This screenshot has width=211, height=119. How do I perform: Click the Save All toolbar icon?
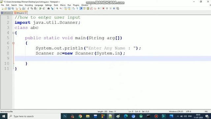pyautogui.click(x=13, y=9)
